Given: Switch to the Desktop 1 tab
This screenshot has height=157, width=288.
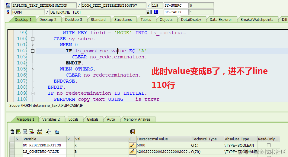Looking at the screenshot, I should tap(23, 19).
